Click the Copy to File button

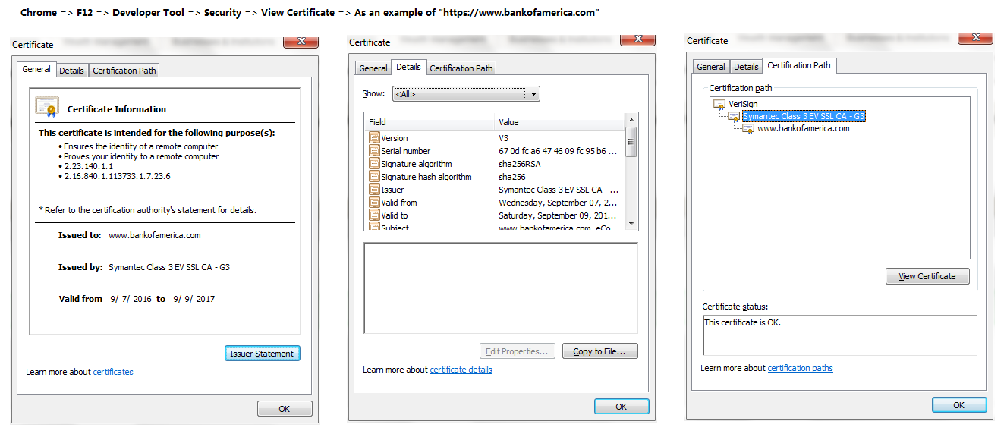pyautogui.click(x=599, y=351)
